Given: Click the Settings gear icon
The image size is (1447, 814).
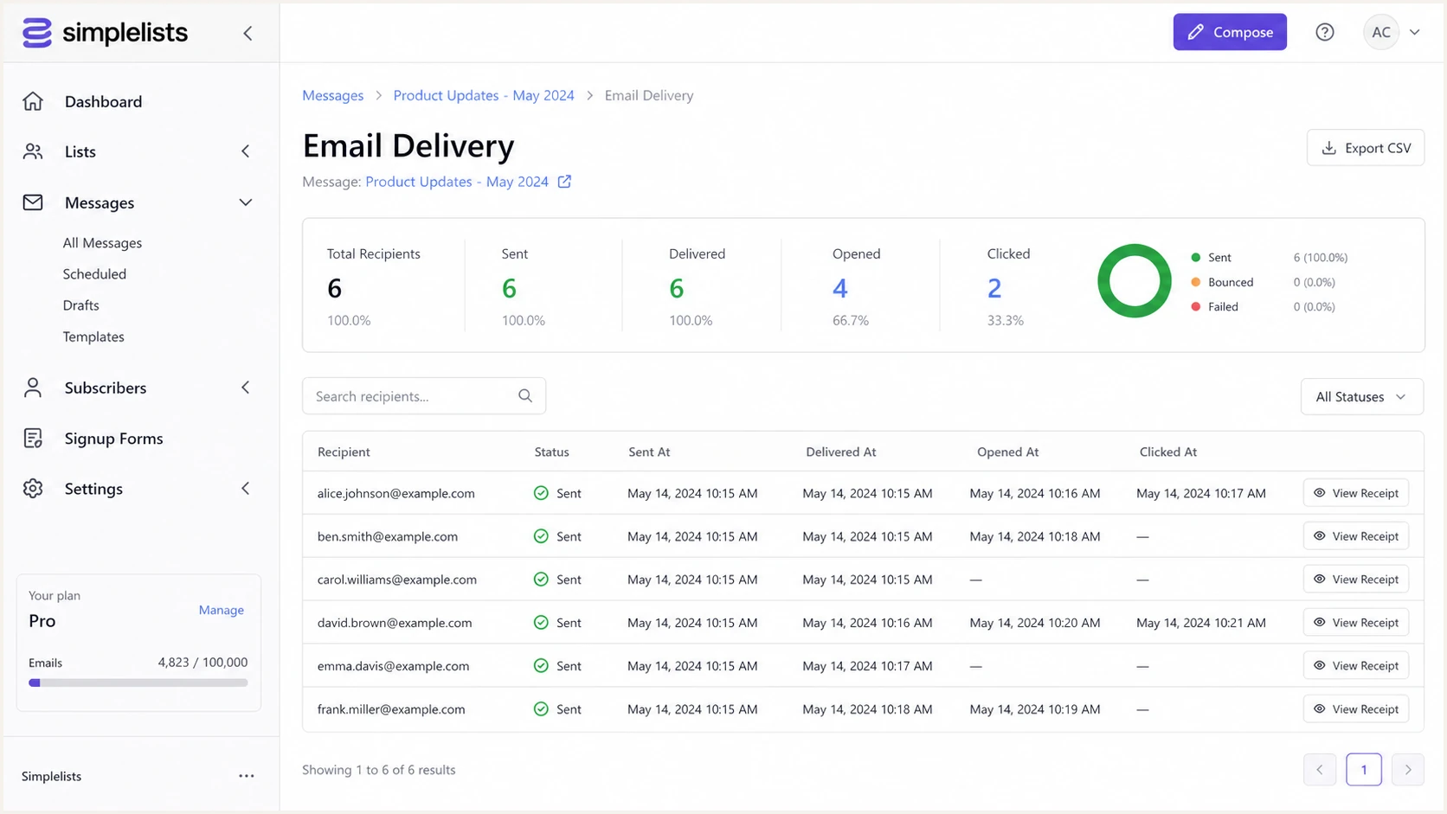Looking at the screenshot, I should pos(33,489).
